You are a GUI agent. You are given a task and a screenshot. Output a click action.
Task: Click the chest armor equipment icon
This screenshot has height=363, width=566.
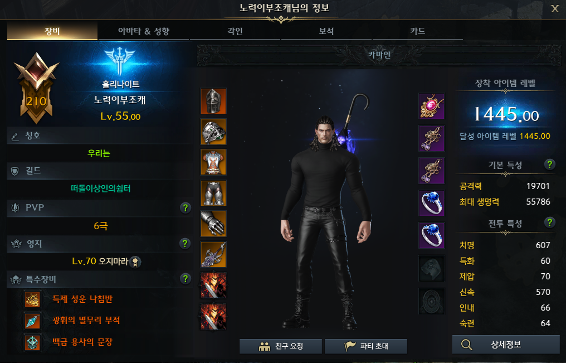click(x=213, y=162)
